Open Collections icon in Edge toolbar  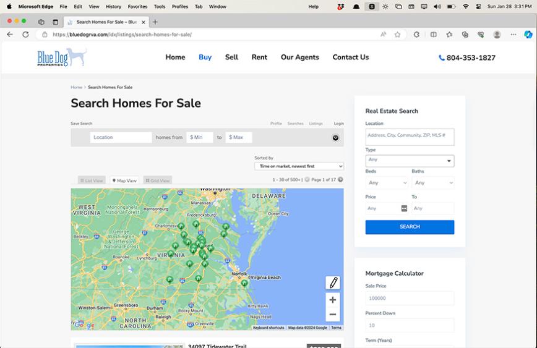click(465, 35)
